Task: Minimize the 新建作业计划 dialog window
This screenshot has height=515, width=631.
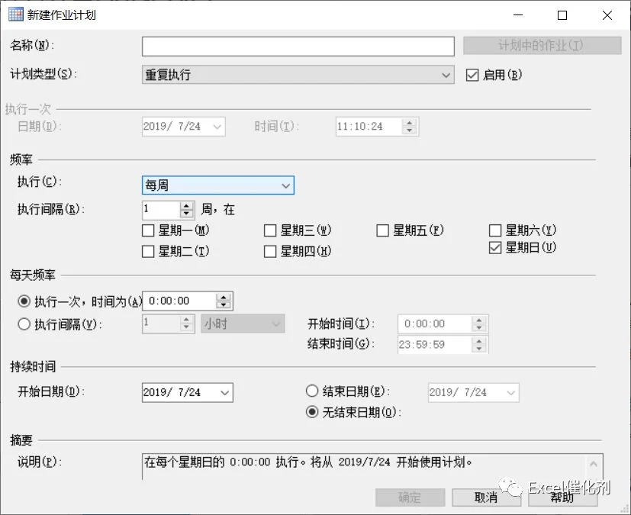Action: point(518,15)
